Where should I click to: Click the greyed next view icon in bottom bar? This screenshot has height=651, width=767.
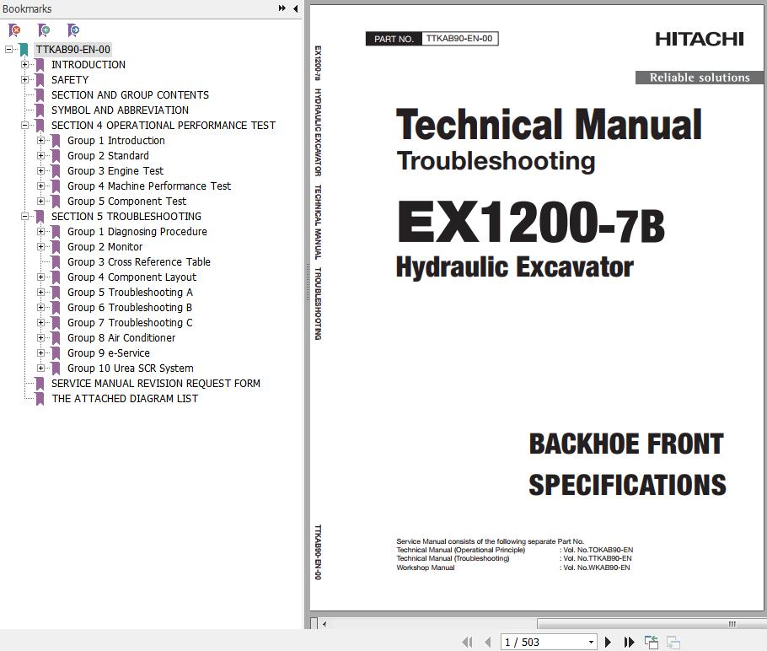pyautogui.click(x=673, y=642)
